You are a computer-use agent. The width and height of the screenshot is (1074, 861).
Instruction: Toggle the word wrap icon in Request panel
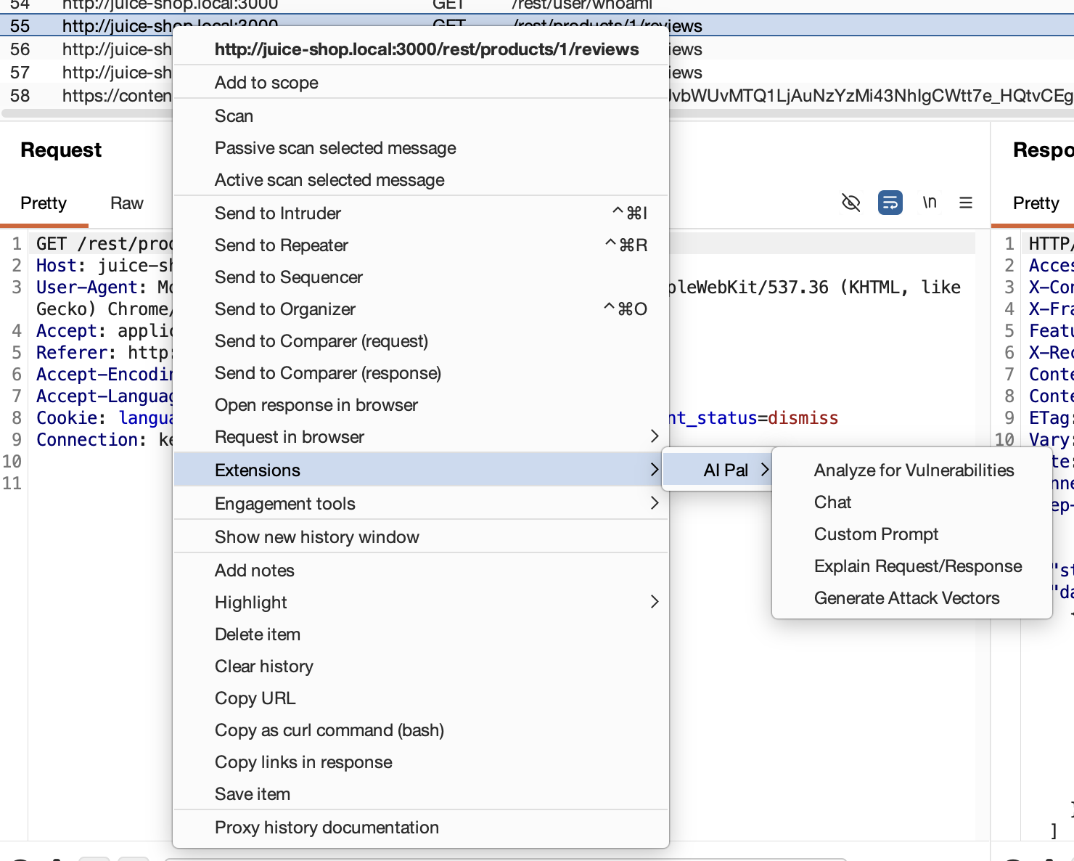tap(890, 203)
